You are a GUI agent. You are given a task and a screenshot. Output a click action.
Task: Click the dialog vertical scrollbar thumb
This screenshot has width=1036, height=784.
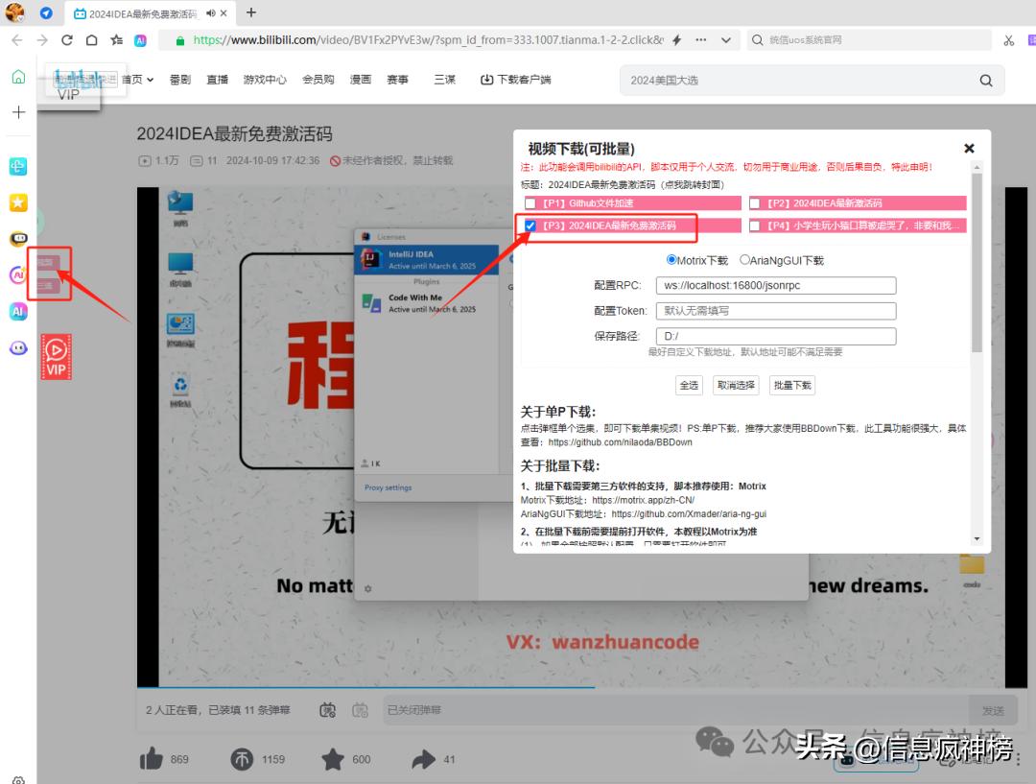pyautogui.click(x=977, y=261)
